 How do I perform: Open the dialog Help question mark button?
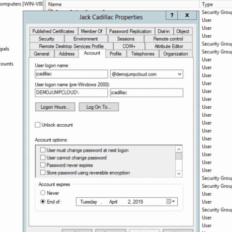pyautogui.click(x=172, y=15)
